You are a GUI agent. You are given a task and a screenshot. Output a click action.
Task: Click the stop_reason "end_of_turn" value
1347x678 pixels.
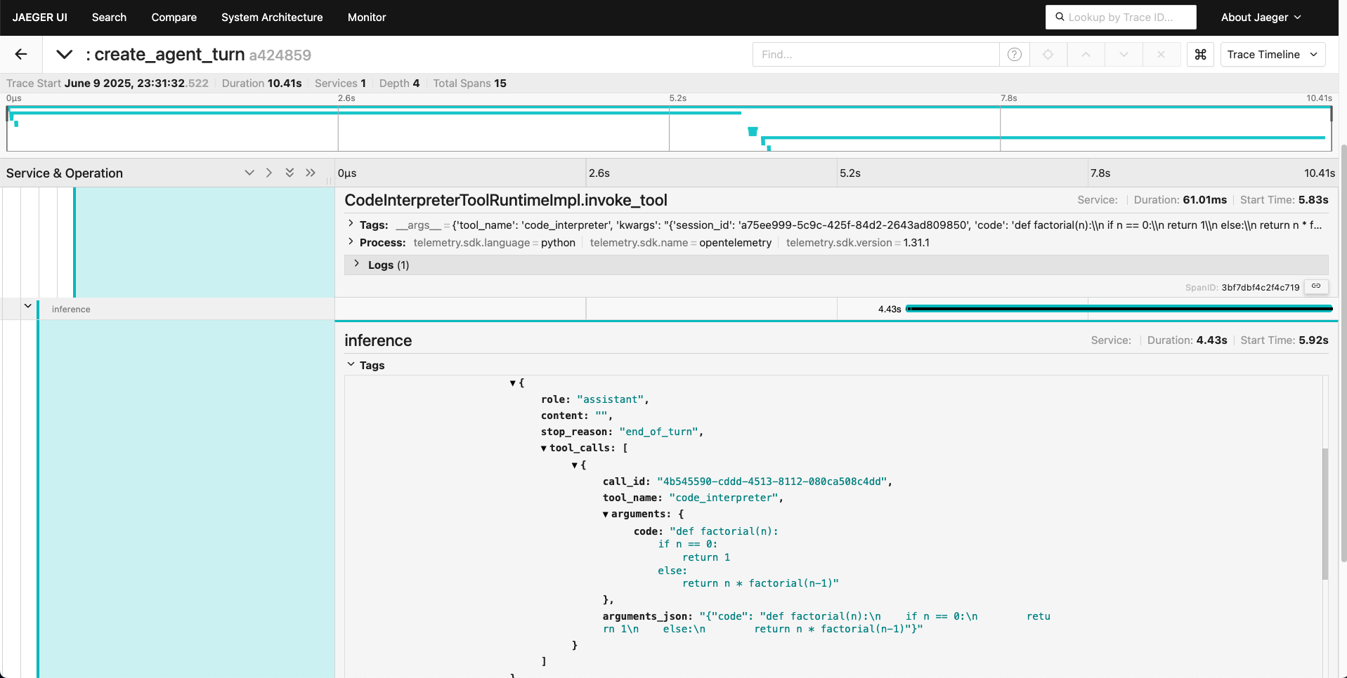coord(660,432)
